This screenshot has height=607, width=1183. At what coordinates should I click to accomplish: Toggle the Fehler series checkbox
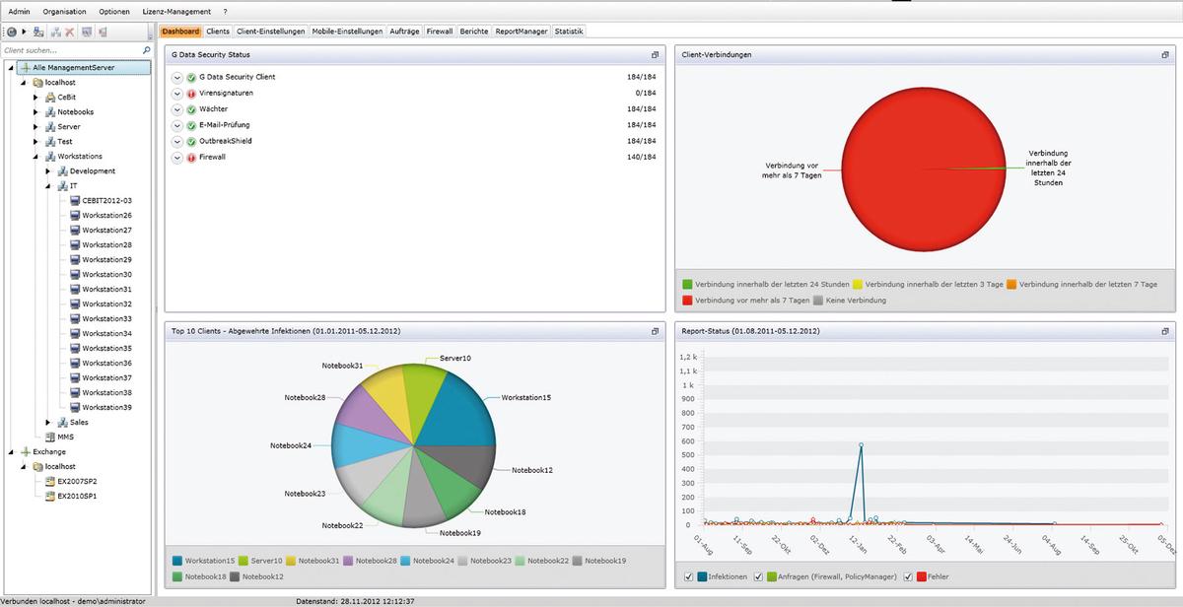(906, 576)
